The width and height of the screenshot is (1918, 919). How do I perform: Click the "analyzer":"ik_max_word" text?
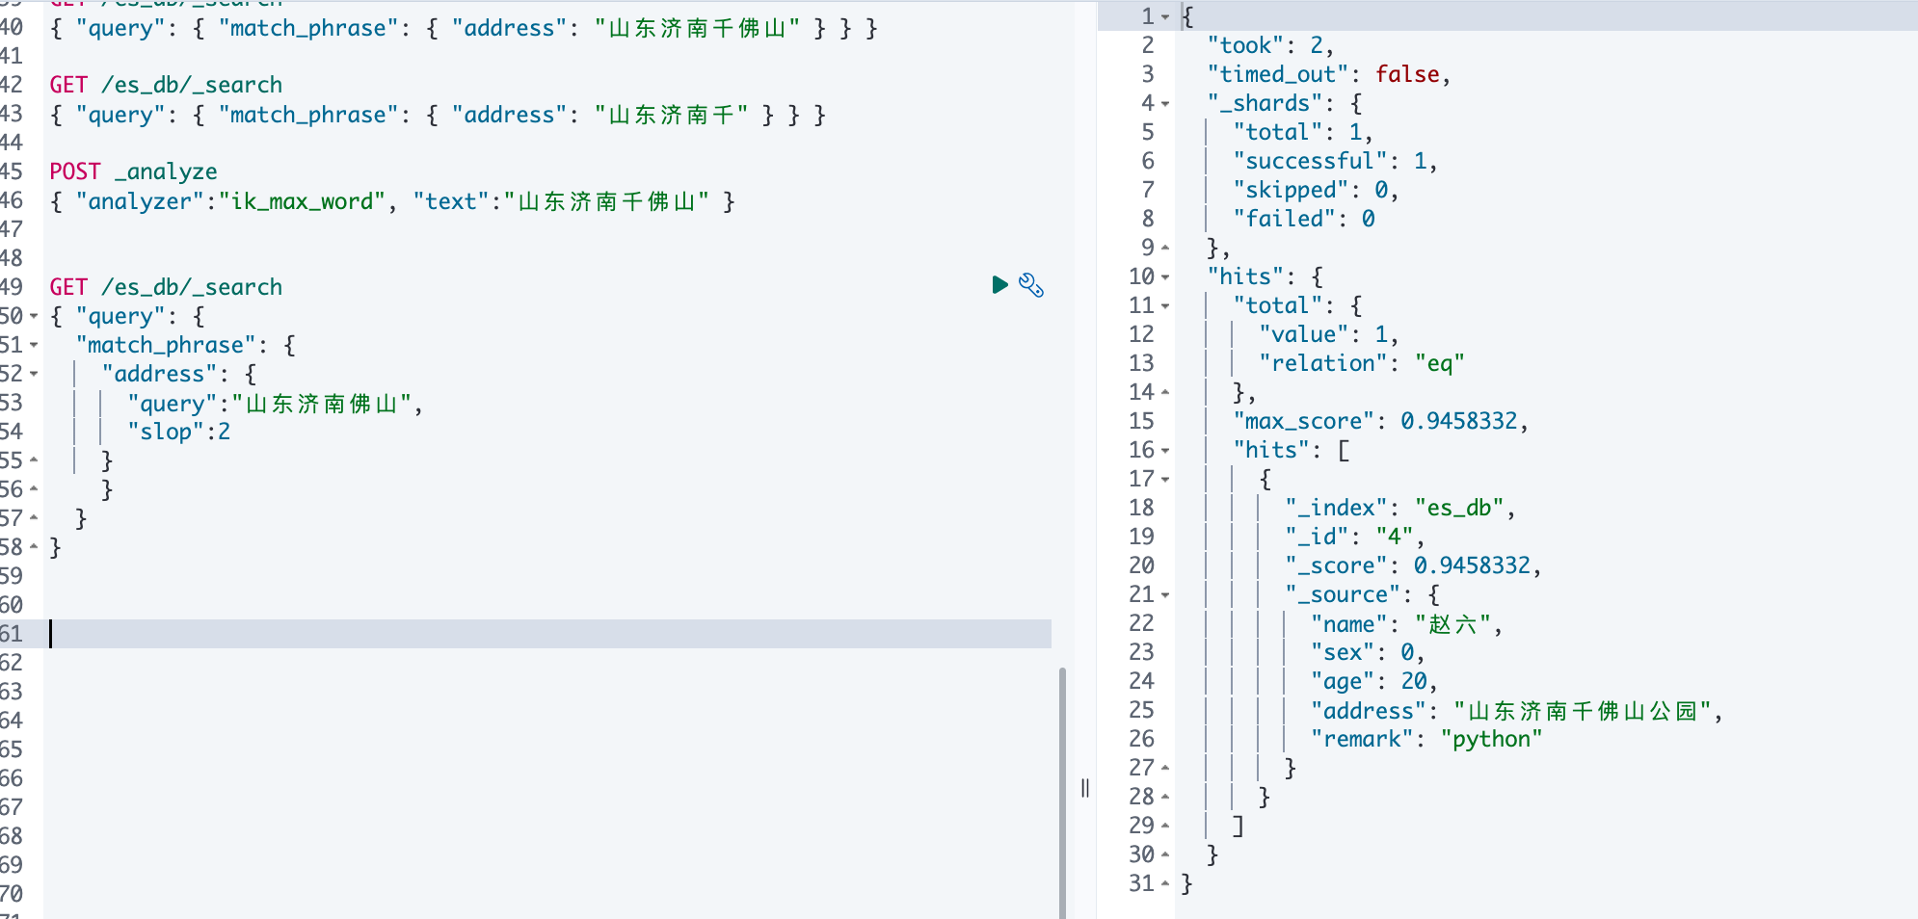tap(231, 200)
